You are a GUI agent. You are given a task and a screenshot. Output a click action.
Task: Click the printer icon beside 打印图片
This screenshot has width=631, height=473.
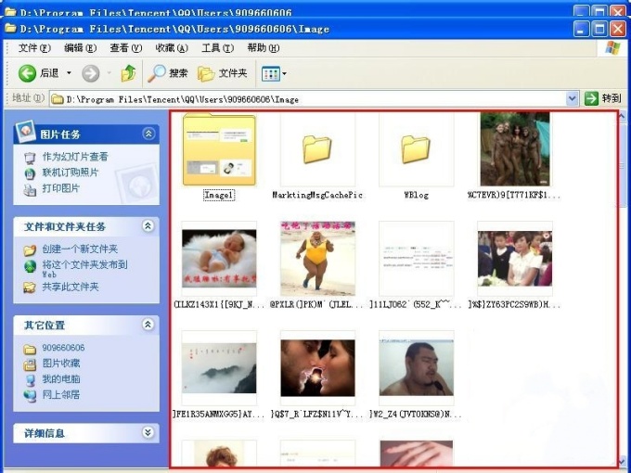point(31,189)
